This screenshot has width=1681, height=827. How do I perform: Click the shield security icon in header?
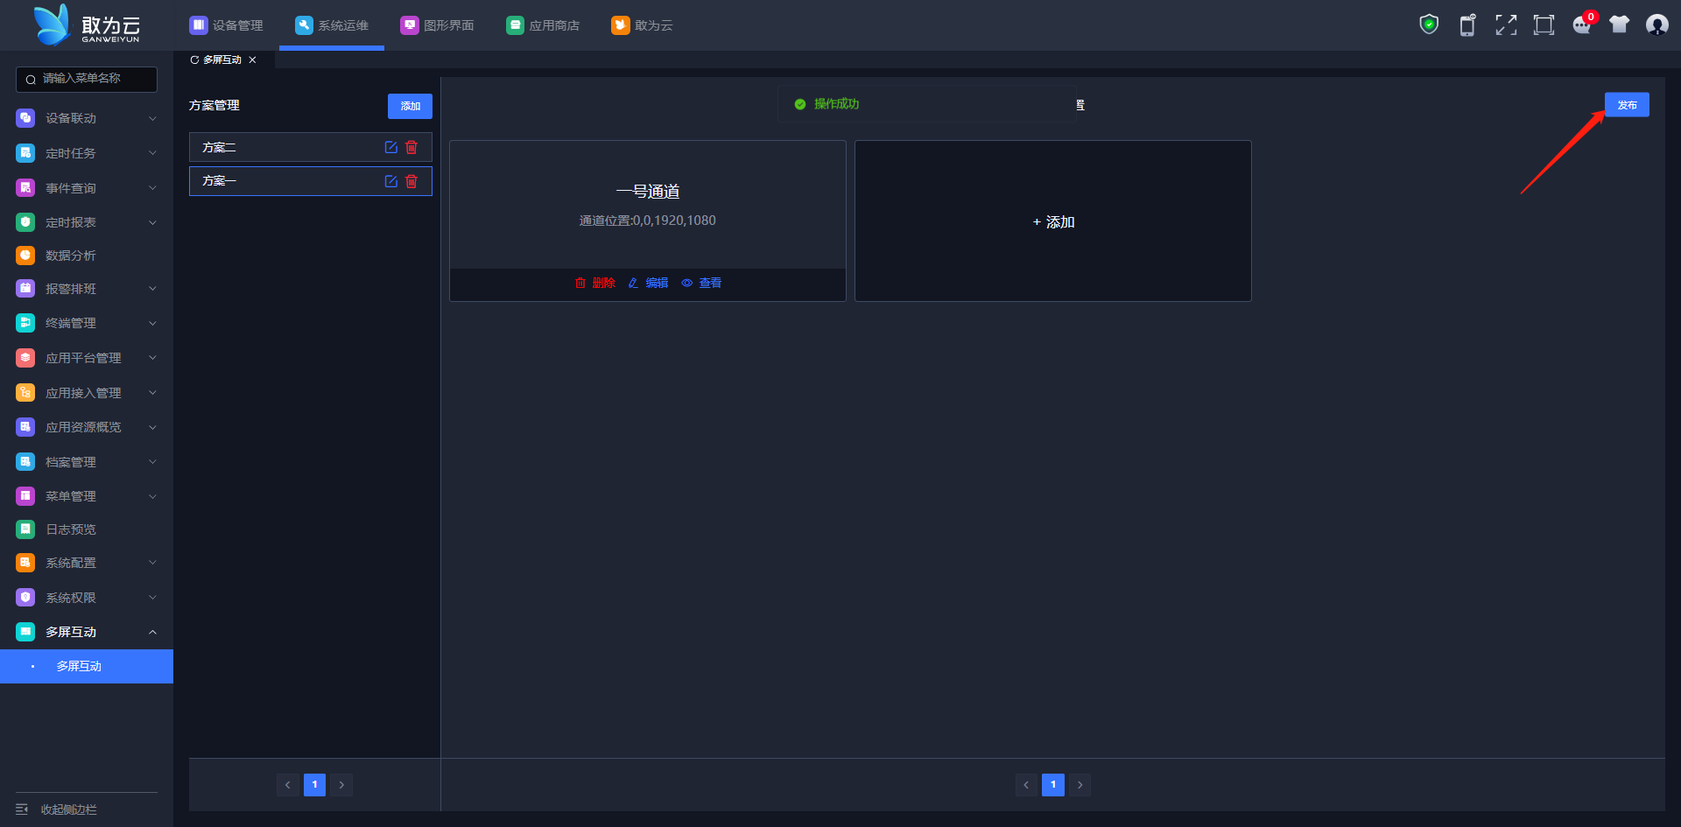tap(1429, 25)
